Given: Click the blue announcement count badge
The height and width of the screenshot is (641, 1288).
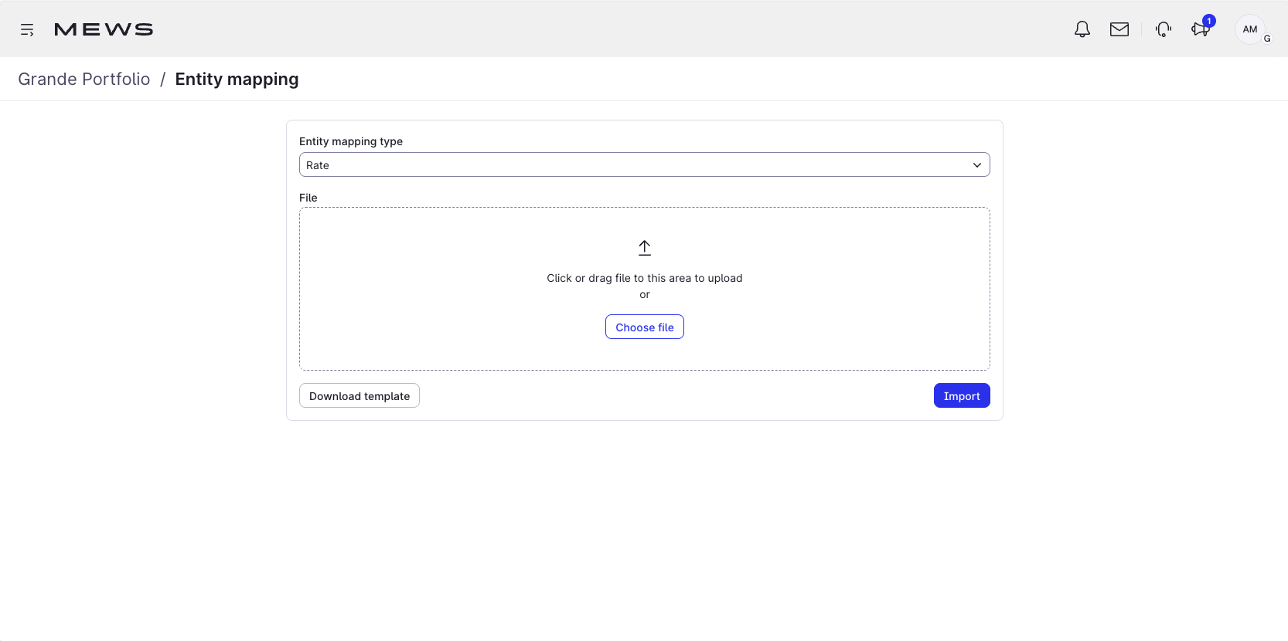Looking at the screenshot, I should click(x=1209, y=21).
